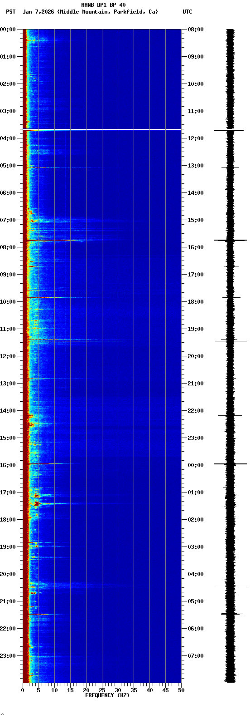
Task: Click the UTC time label '08:00'
Action: pyautogui.click(x=195, y=30)
